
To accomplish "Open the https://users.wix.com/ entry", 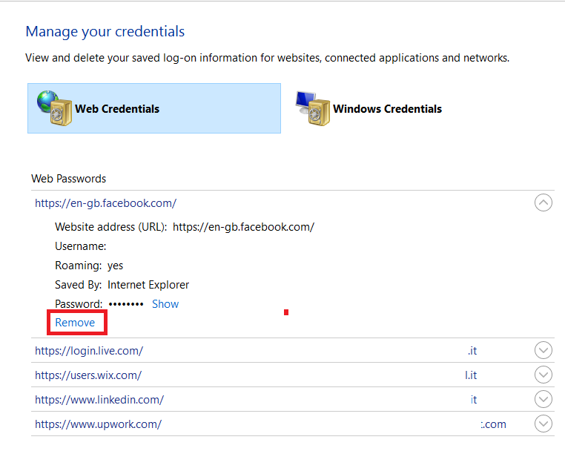I will (88, 375).
